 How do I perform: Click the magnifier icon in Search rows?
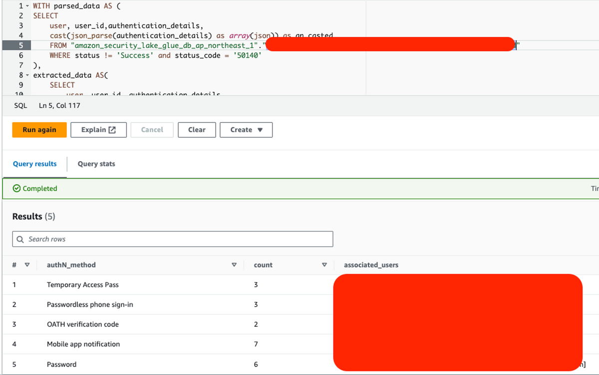(20, 239)
